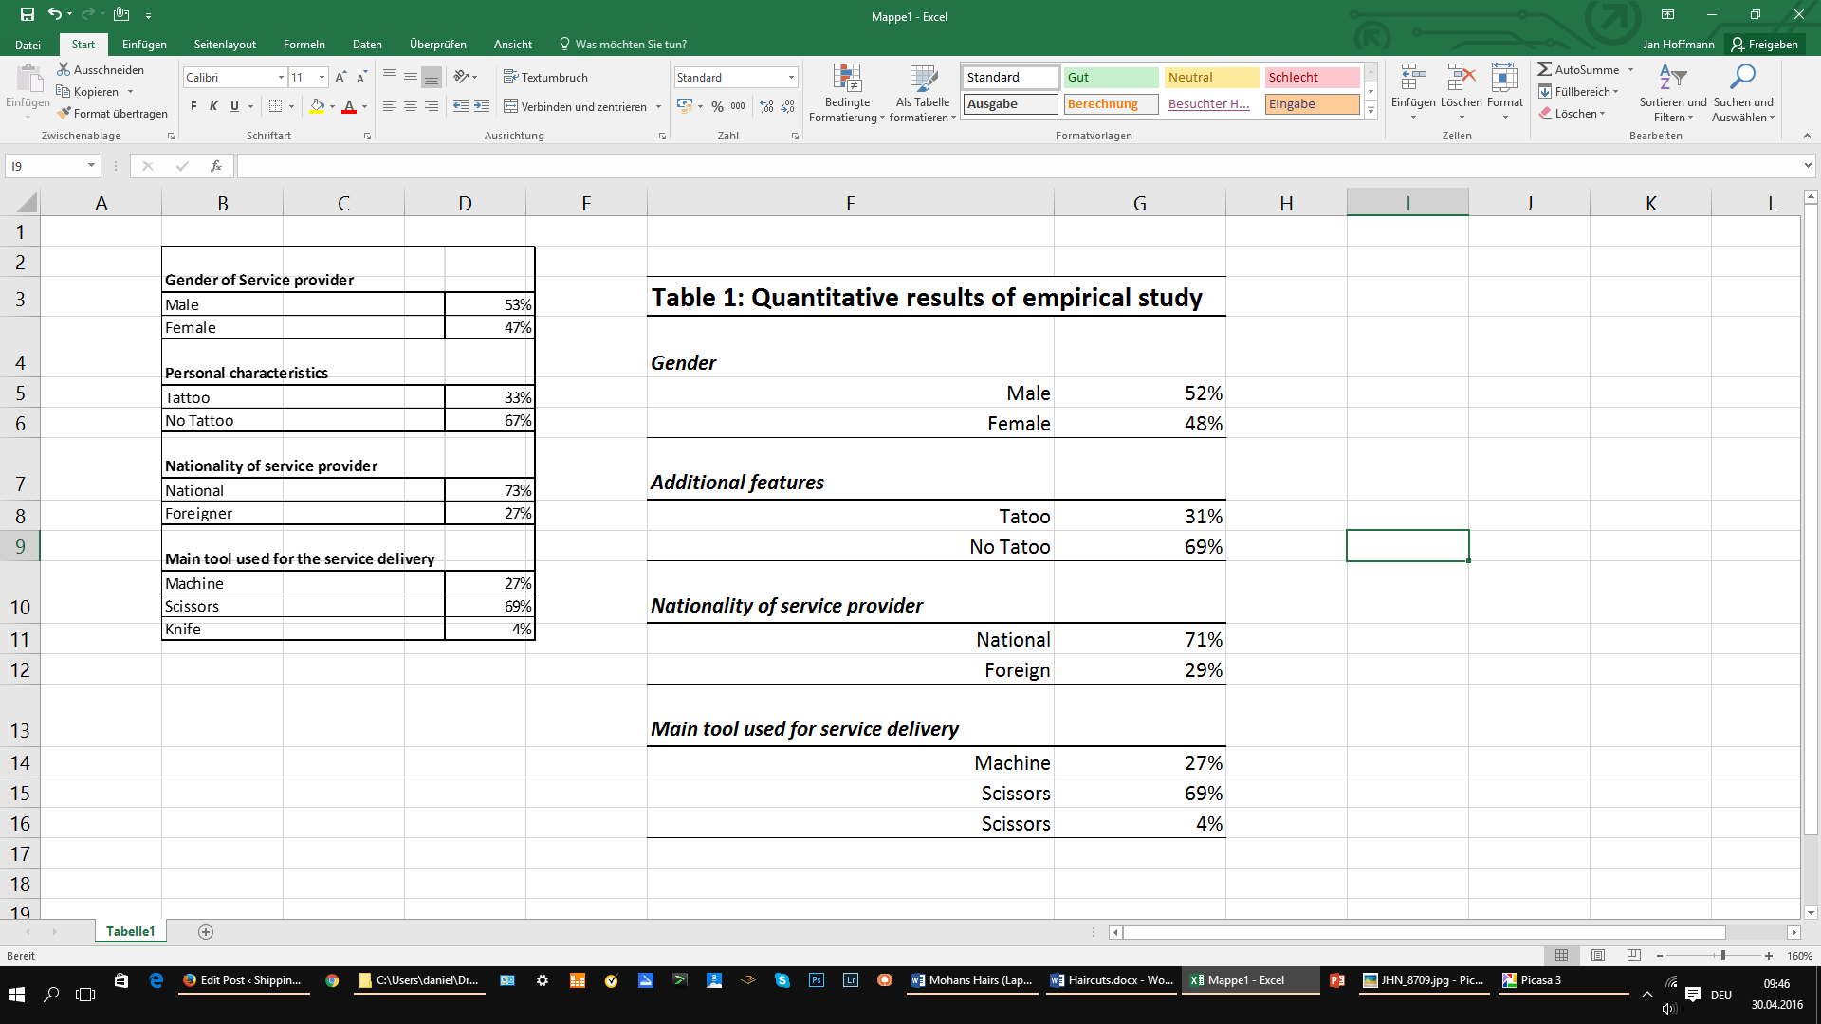Image resolution: width=1821 pixels, height=1024 pixels.
Task: Click the insert function fx icon
Action: coord(216,166)
